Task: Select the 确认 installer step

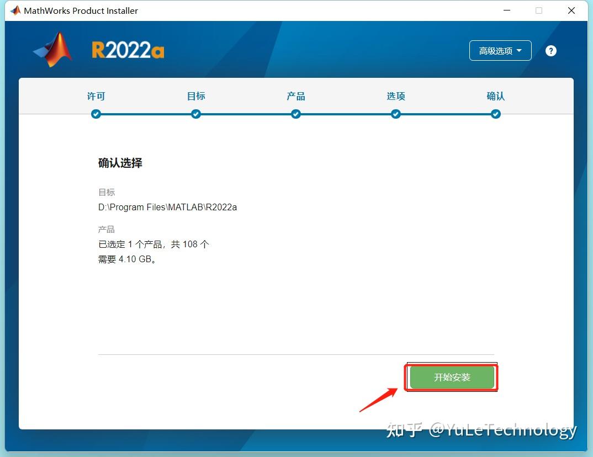Action: [495, 95]
